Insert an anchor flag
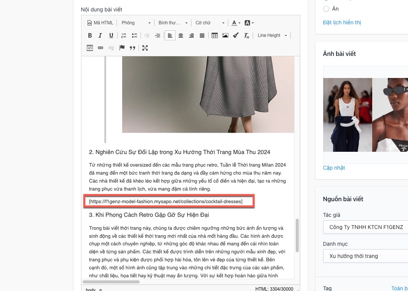408x291 pixels. click(x=122, y=48)
